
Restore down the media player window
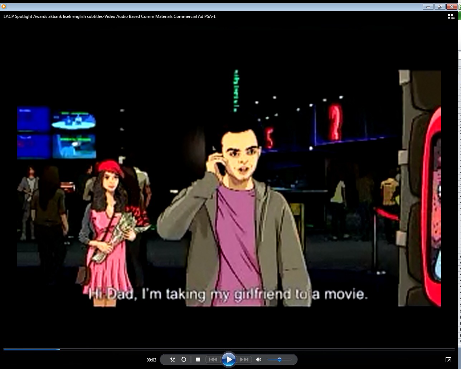[440, 6]
